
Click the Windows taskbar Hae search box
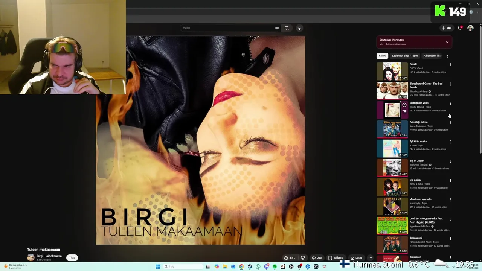pos(183,266)
